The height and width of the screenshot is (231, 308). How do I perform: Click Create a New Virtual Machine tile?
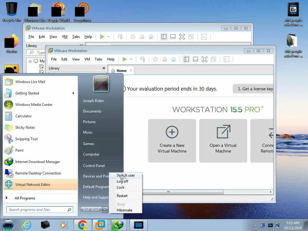[x=172, y=141]
